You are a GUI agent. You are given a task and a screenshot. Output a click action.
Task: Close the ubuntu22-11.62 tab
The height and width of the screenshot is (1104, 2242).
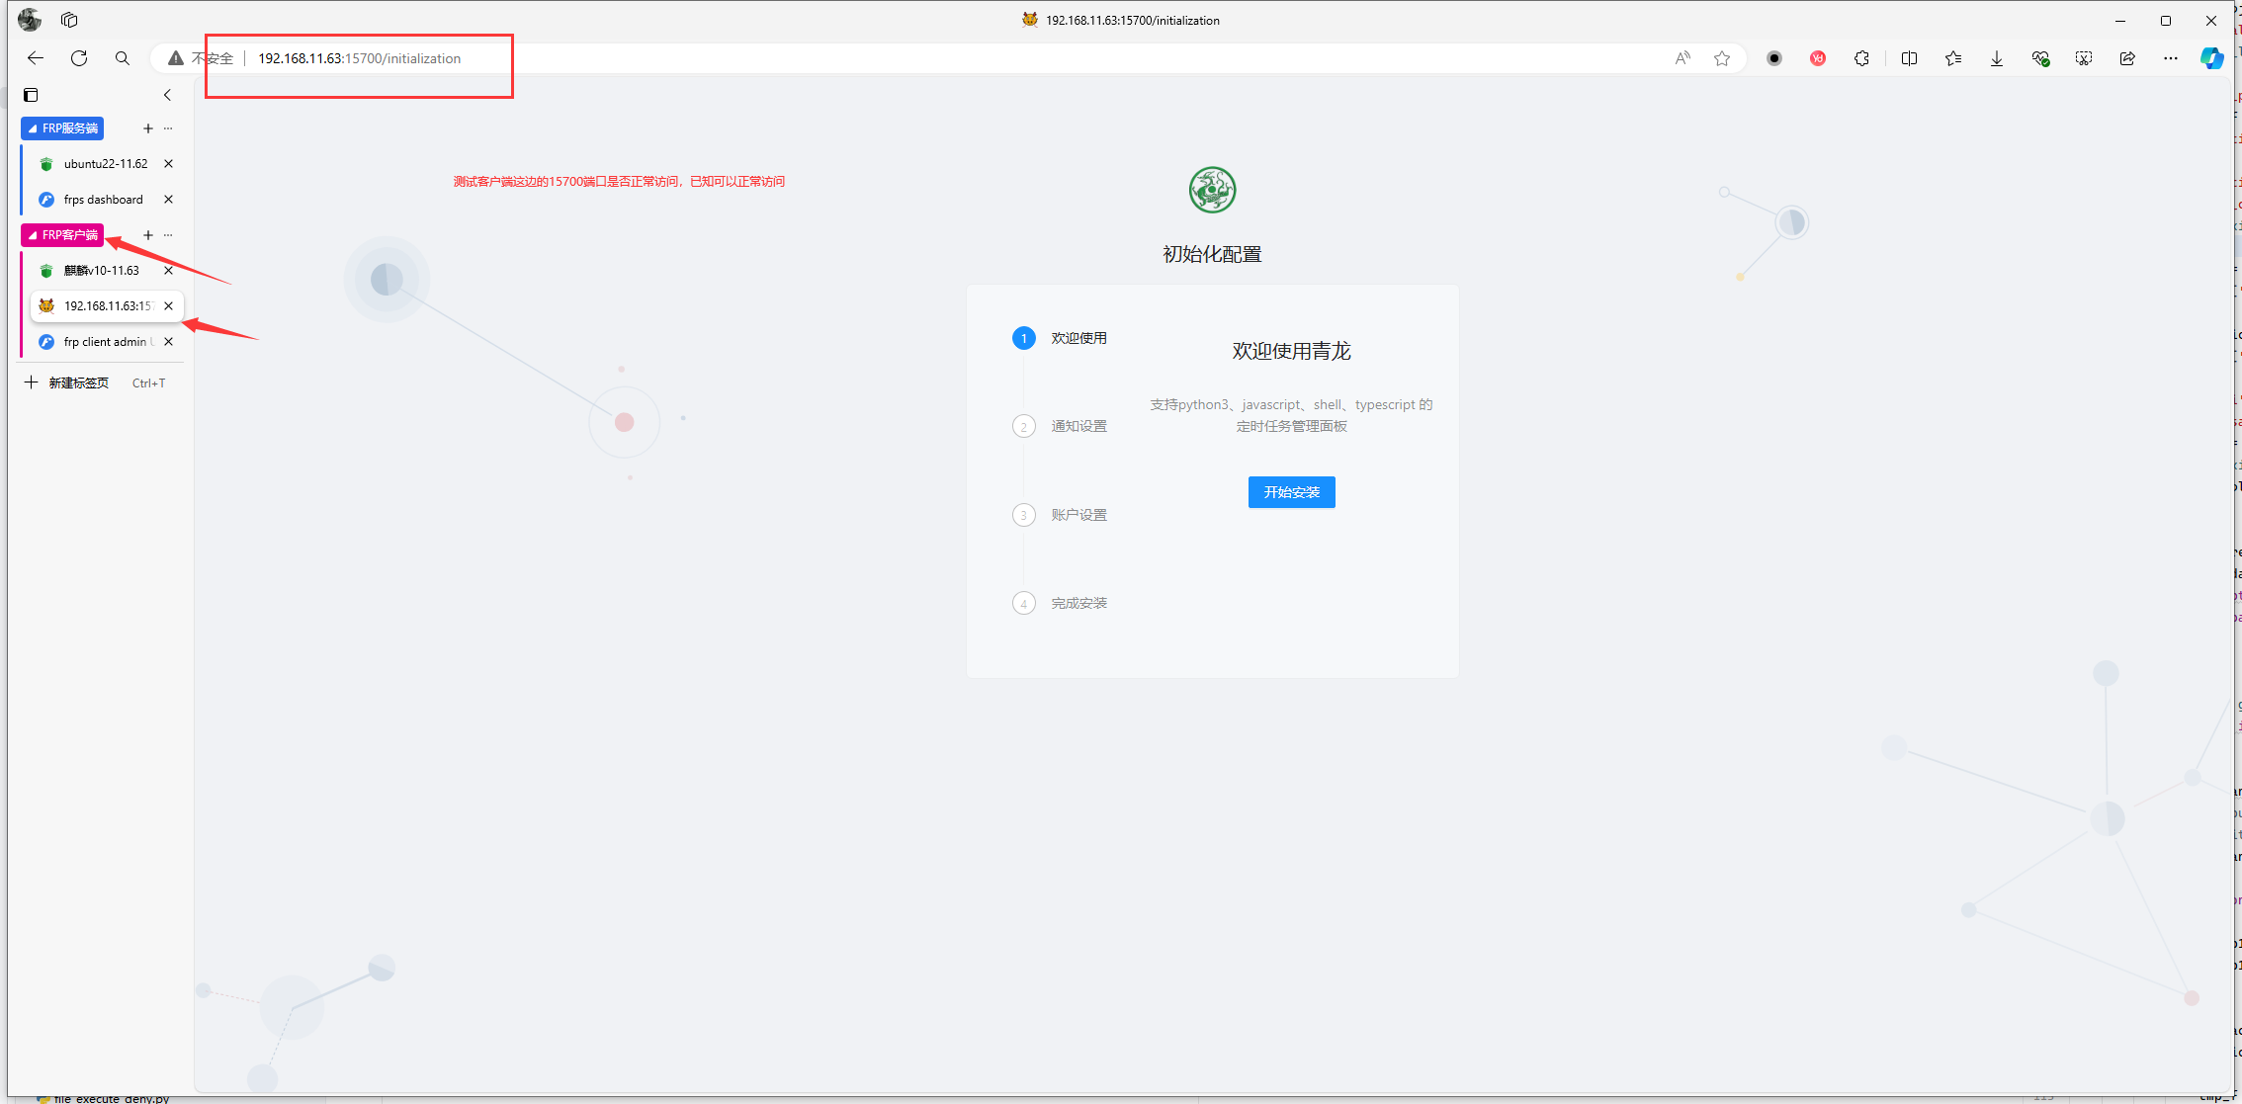tap(168, 164)
